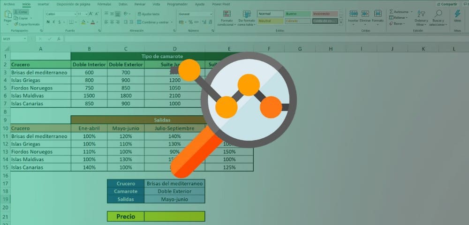Increase decimal places button

point(204,22)
